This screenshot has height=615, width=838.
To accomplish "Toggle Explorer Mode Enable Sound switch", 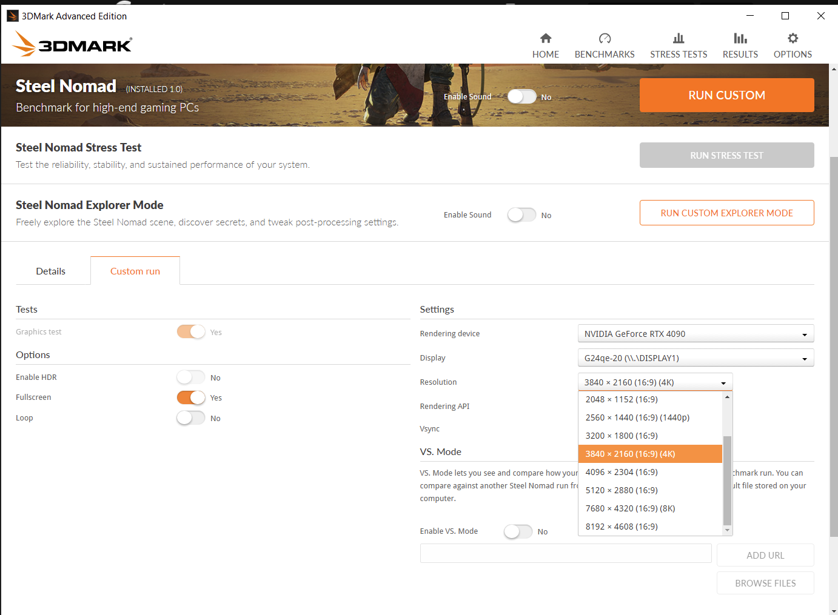I will (522, 214).
